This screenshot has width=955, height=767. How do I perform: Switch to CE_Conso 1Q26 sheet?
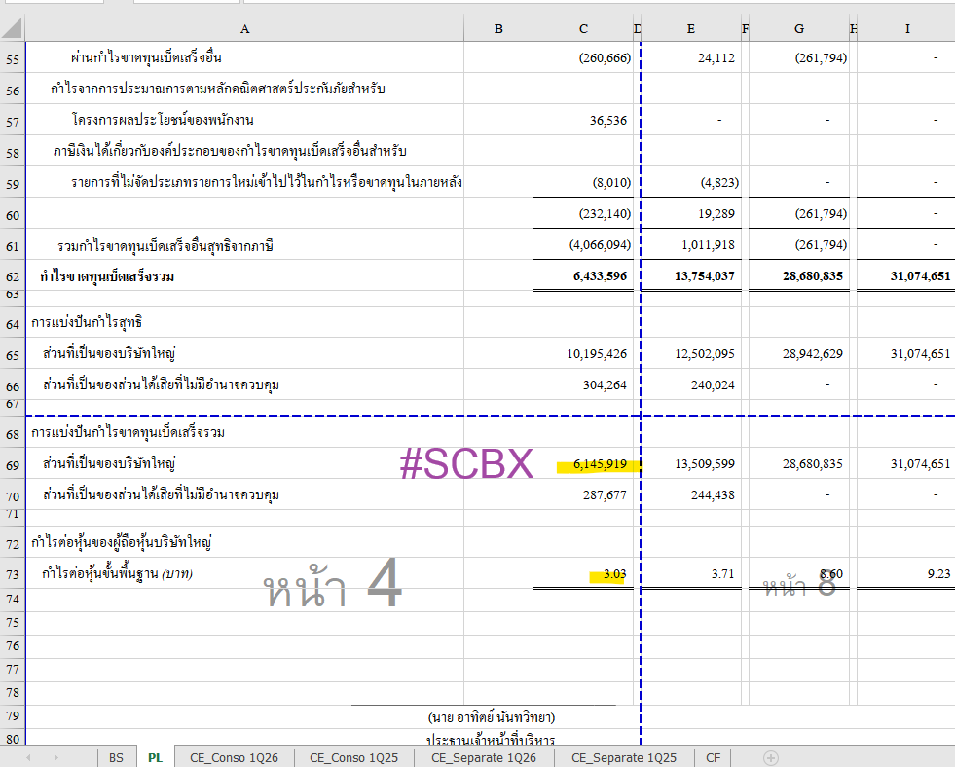[234, 758]
